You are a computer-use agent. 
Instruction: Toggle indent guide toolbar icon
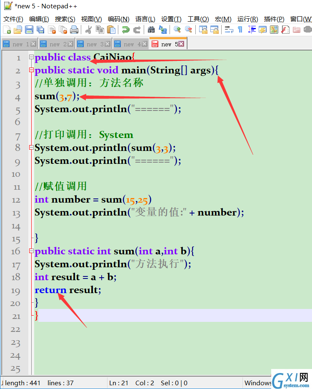point(252,30)
